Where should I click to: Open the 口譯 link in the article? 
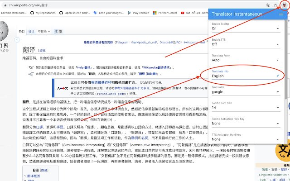click(x=39, y=127)
